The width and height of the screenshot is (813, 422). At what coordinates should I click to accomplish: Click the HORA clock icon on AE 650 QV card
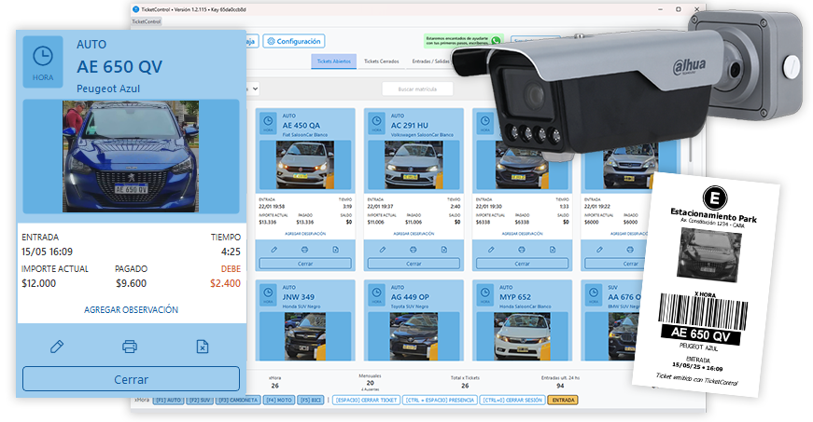tap(43, 61)
